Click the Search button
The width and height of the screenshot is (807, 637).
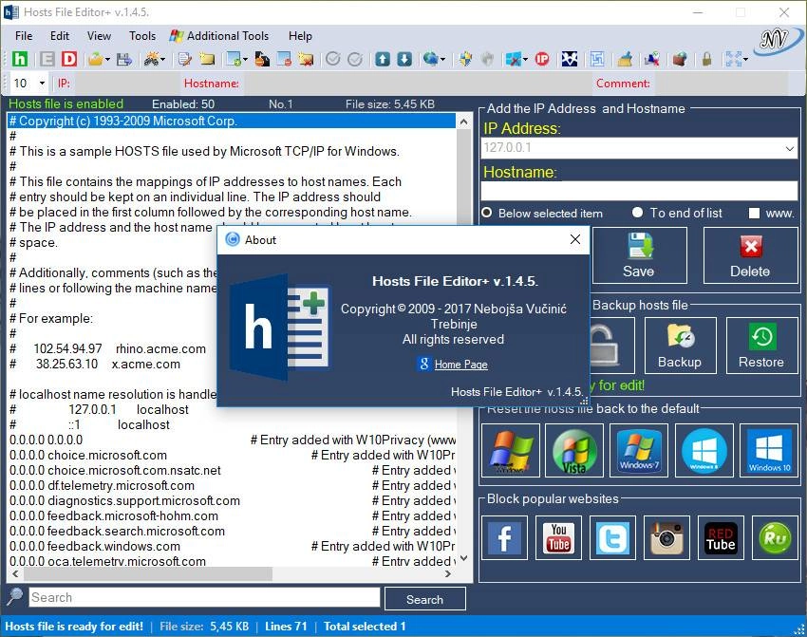click(425, 599)
